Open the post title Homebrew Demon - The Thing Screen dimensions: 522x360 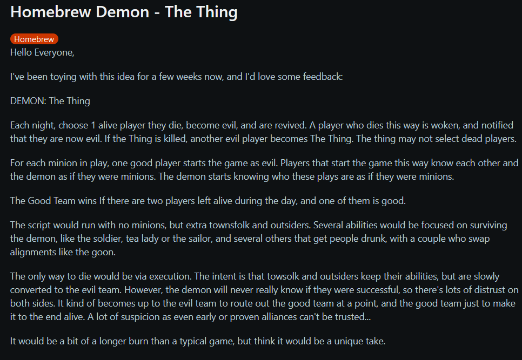[x=124, y=12]
